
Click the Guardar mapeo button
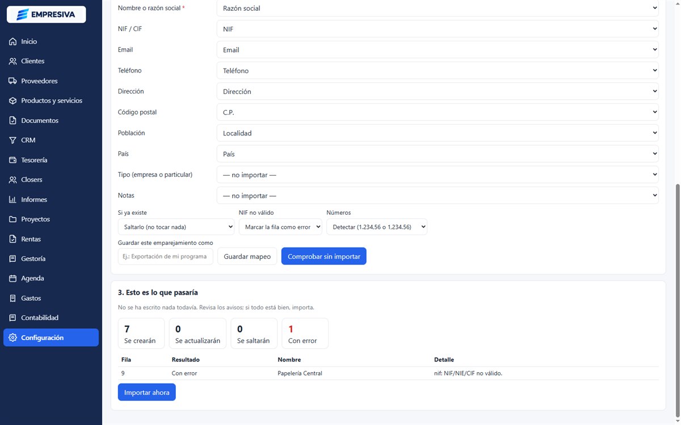(x=247, y=256)
